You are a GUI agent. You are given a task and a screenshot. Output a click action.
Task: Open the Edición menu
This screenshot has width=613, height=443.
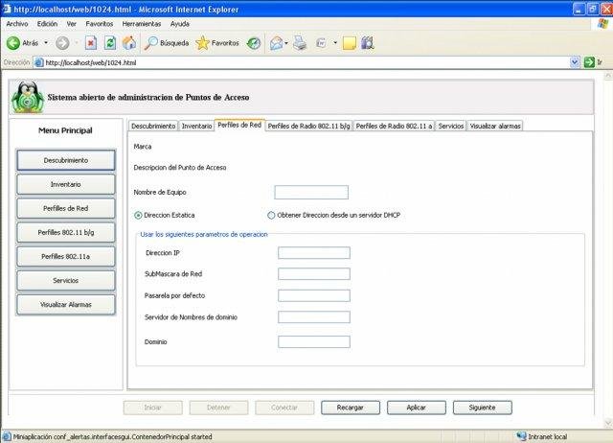pos(47,24)
